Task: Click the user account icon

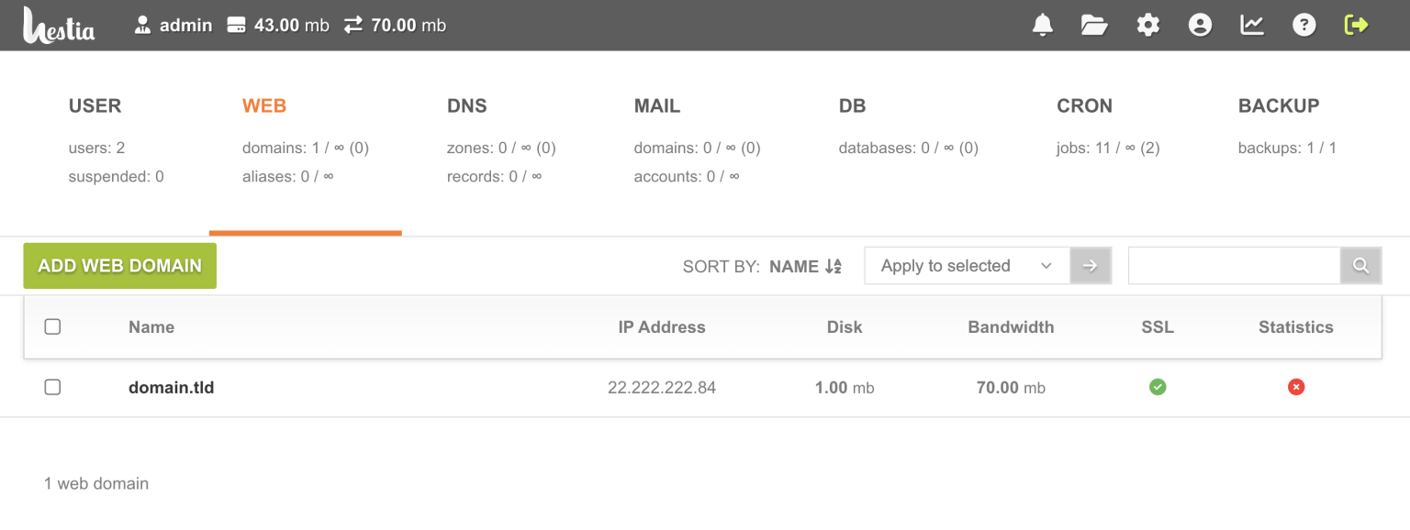Action: tap(1200, 25)
